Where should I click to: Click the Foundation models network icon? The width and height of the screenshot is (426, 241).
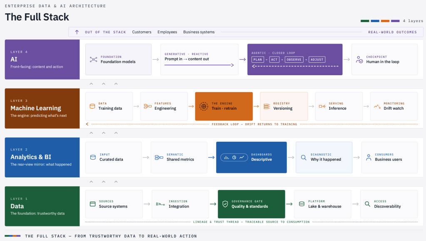[93, 59]
